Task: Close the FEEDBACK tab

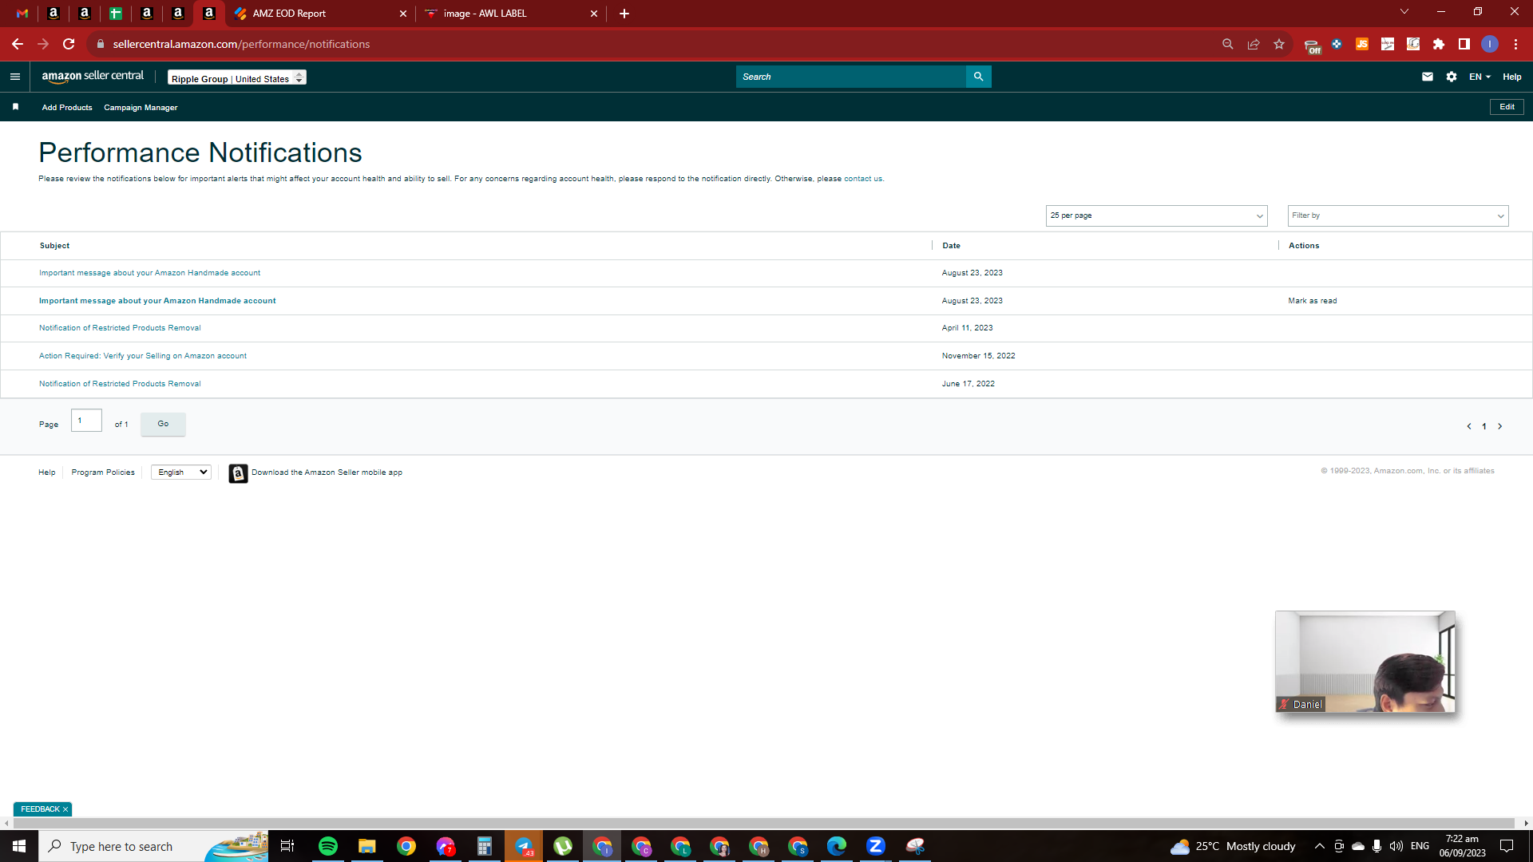Action: pyautogui.click(x=65, y=809)
